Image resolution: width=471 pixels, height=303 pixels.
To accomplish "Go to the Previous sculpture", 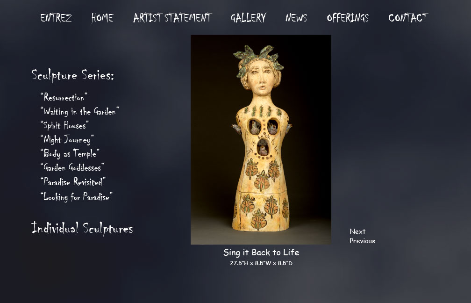I will [362, 241].
